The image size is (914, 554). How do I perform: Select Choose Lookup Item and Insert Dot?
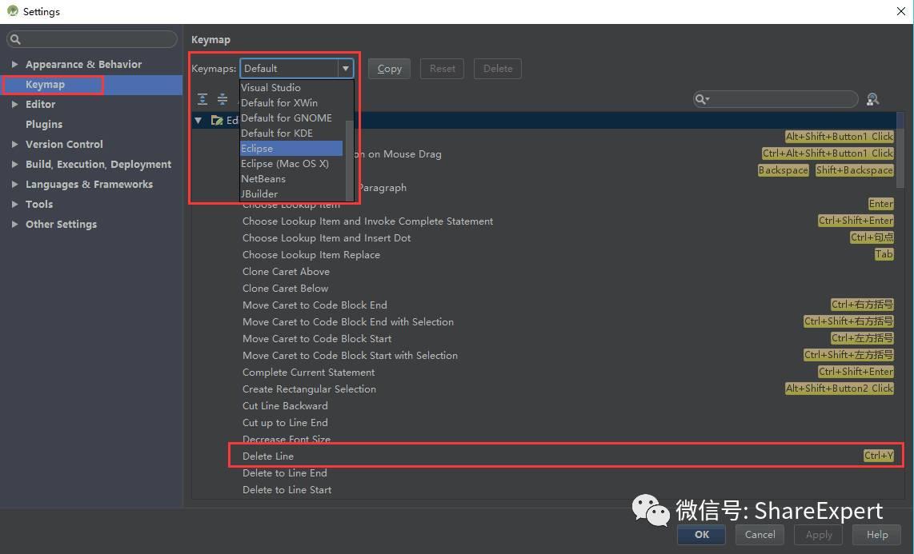(327, 238)
